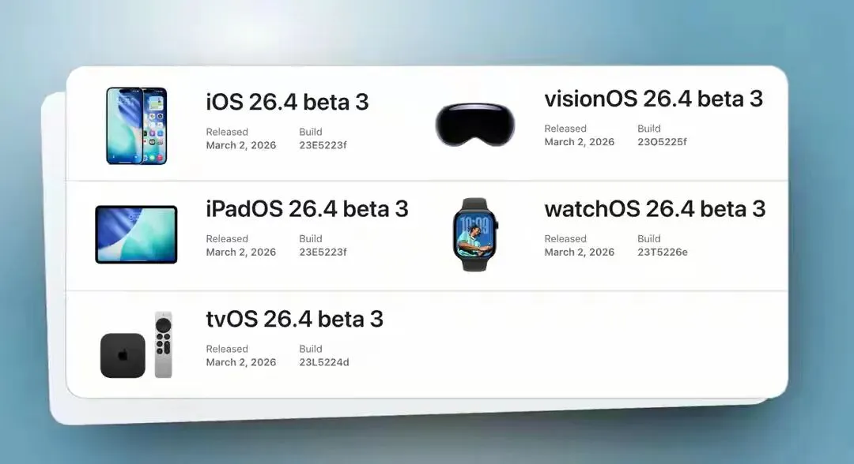Click the Apple TV box icon
The height and width of the screenshot is (464, 854).
(123, 355)
